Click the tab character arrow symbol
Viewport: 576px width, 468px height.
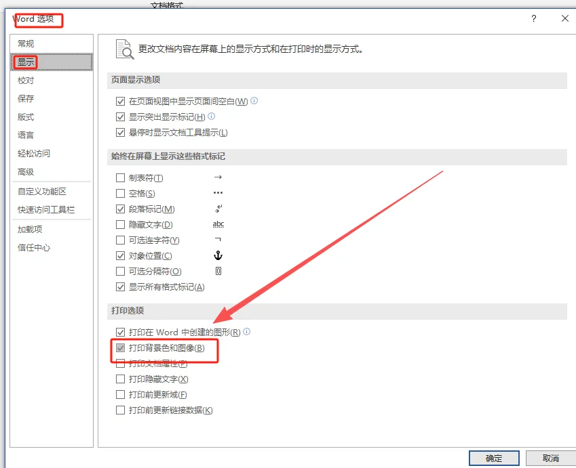coord(218,177)
